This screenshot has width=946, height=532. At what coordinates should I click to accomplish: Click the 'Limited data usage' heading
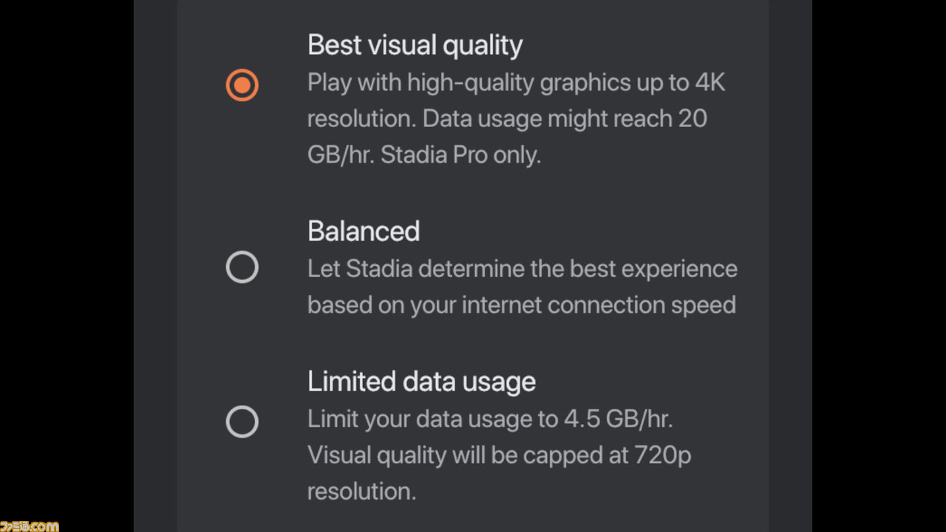[x=421, y=382]
